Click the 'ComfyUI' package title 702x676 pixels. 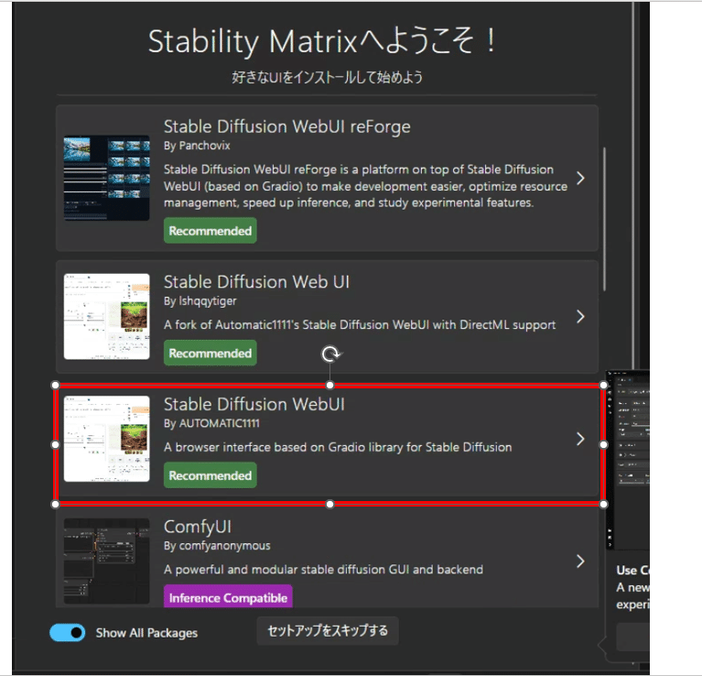tap(198, 528)
